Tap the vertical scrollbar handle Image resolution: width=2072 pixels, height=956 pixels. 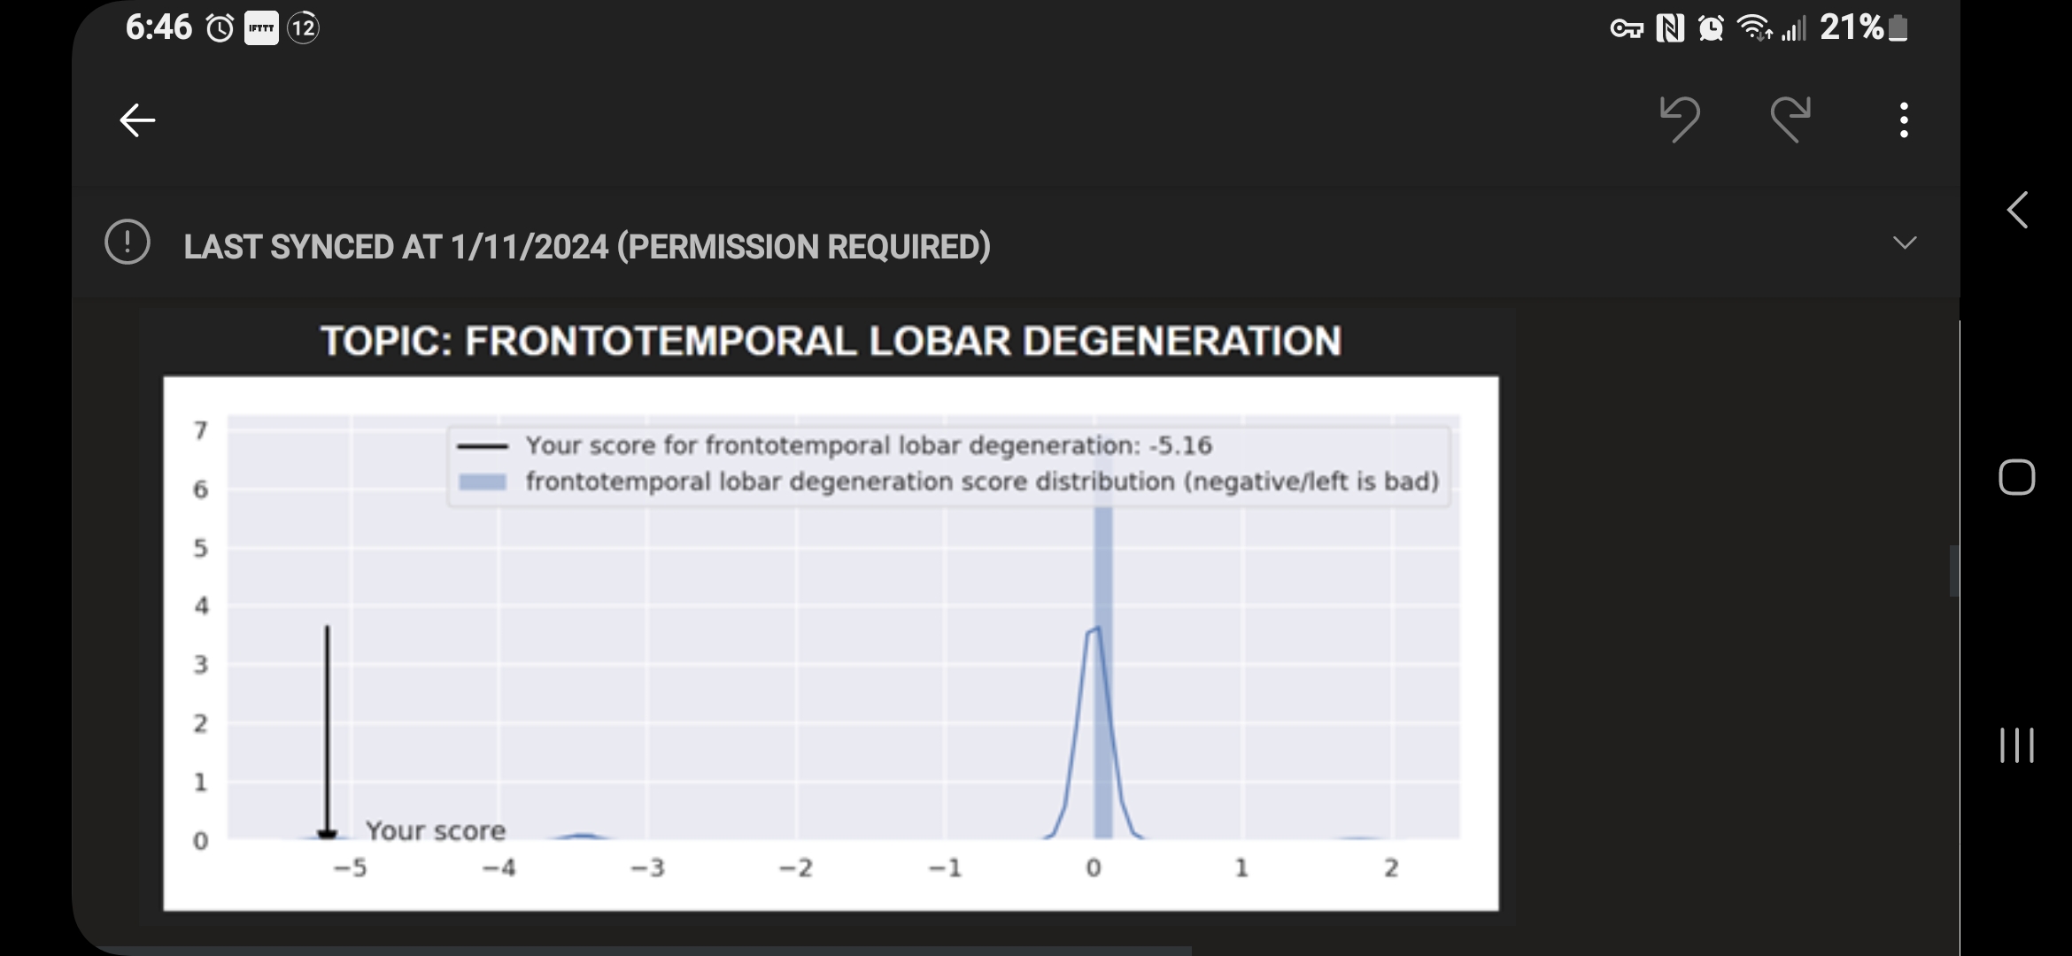1954,572
